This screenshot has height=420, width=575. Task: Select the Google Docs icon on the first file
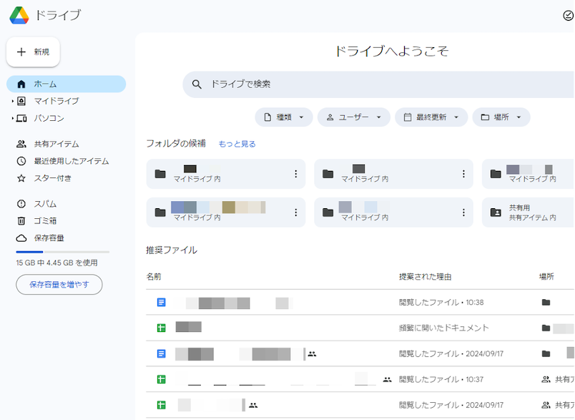point(160,302)
